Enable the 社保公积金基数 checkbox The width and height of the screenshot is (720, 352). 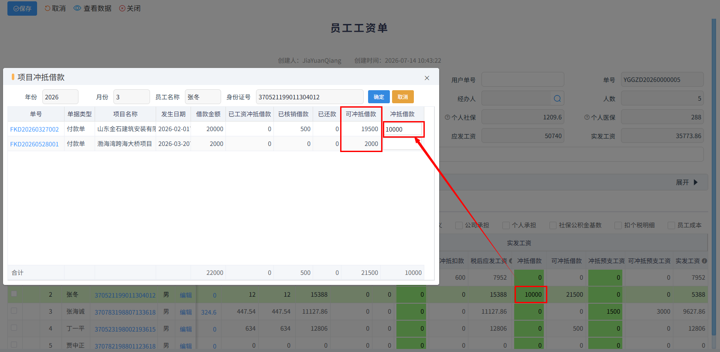coord(553,225)
